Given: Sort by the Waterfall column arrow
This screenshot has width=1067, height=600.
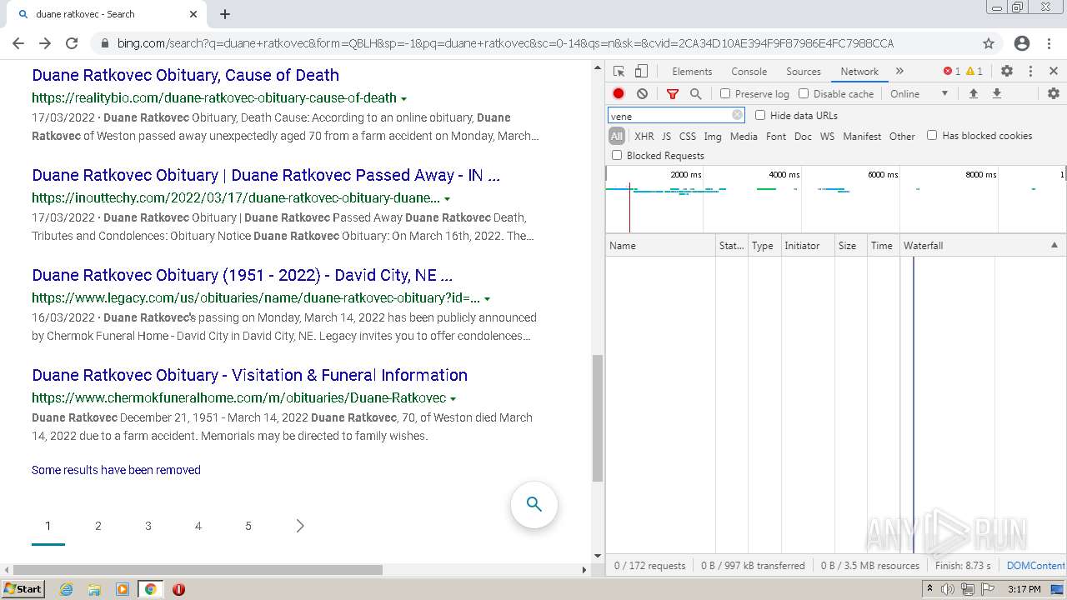Looking at the screenshot, I should [1054, 245].
